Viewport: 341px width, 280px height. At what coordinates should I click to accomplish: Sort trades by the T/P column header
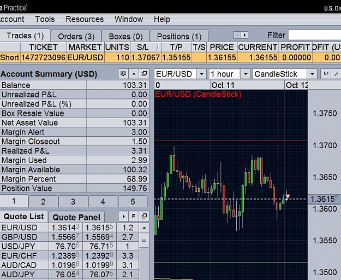(176, 47)
